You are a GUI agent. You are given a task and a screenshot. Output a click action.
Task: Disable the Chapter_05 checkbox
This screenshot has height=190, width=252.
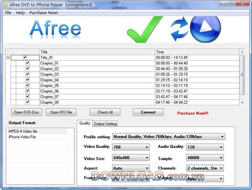(x=28, y=85)
